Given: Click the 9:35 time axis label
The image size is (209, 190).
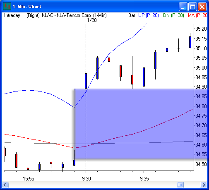Looking at the screenshot, I should [144, 179].
